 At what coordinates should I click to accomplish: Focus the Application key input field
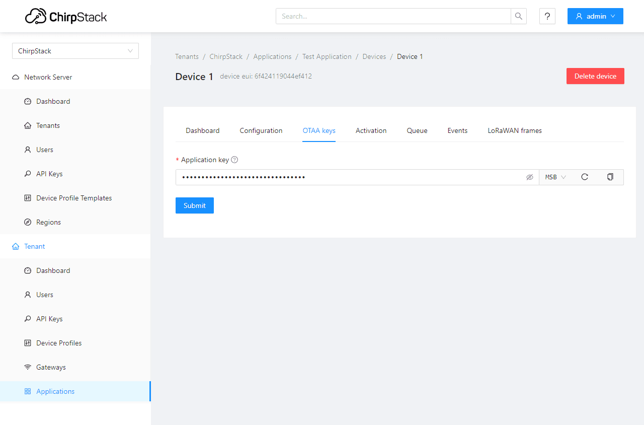[x=347, y=177]
